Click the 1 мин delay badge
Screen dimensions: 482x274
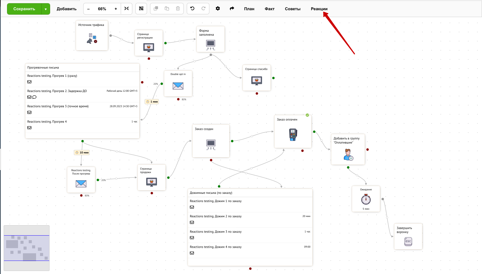pyautogui.click(x=152, y=101)
